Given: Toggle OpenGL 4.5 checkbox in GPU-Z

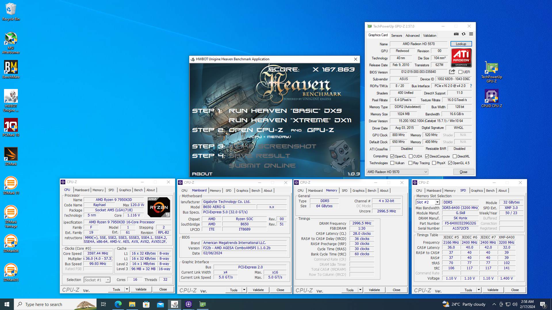Looking at the screenshot, I should [x=450, y=163].
